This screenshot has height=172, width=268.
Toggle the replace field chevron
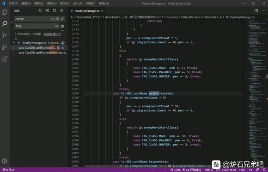pos(12,23)
